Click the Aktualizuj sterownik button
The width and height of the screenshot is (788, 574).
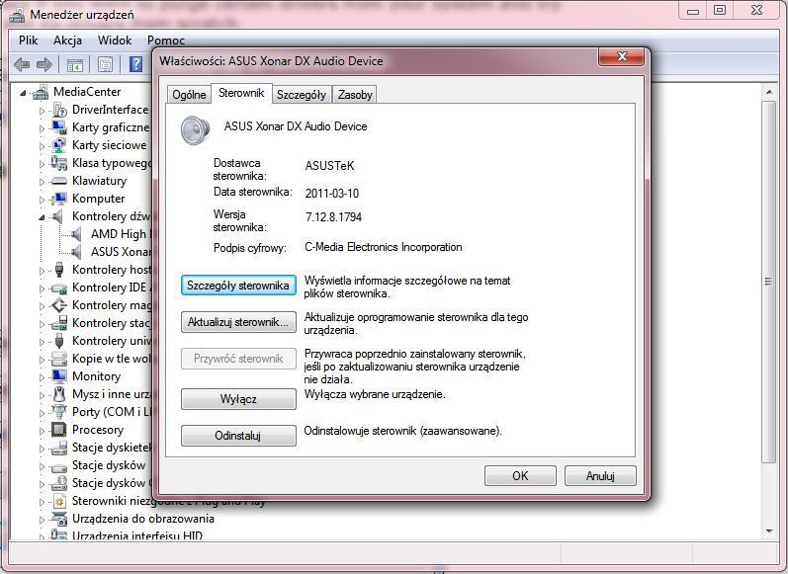(238, 322)
